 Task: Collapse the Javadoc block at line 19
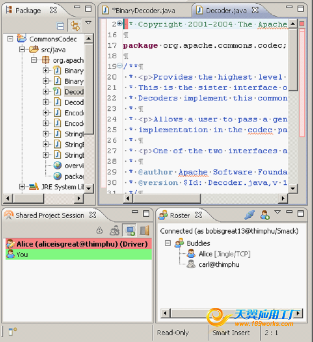point(119,66)
